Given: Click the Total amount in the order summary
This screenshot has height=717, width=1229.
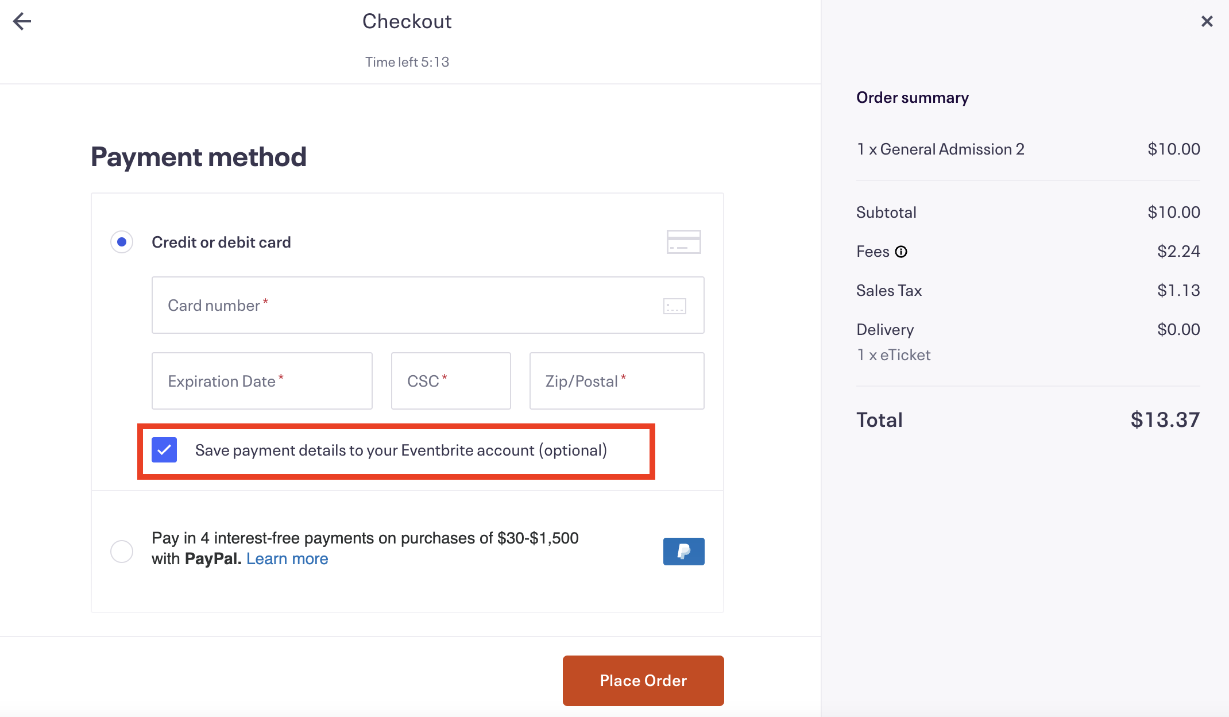Looking at the screenshot, I should (x=1165, y=420).
